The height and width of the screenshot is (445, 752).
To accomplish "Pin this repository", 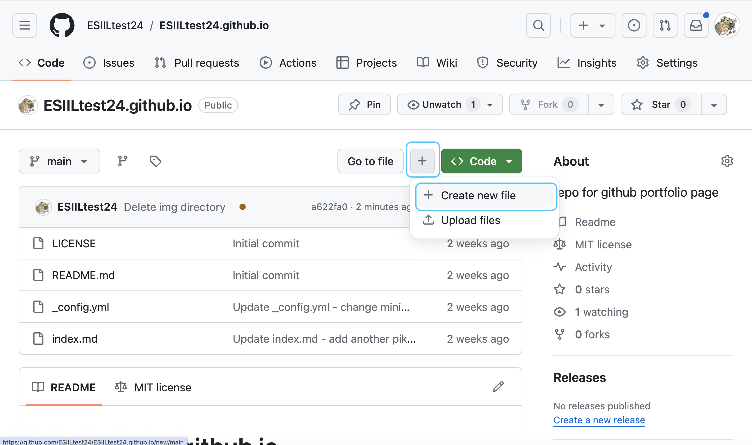I will pyautogui.click(x=364, y=104).
